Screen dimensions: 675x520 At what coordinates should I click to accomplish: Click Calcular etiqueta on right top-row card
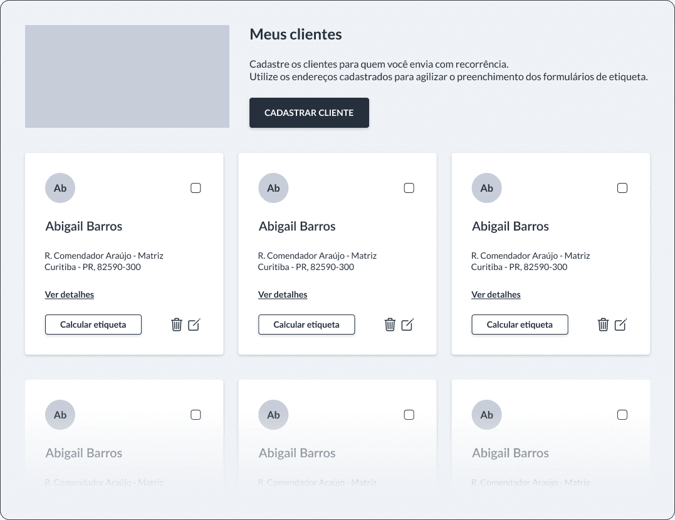tap(520, 325)
